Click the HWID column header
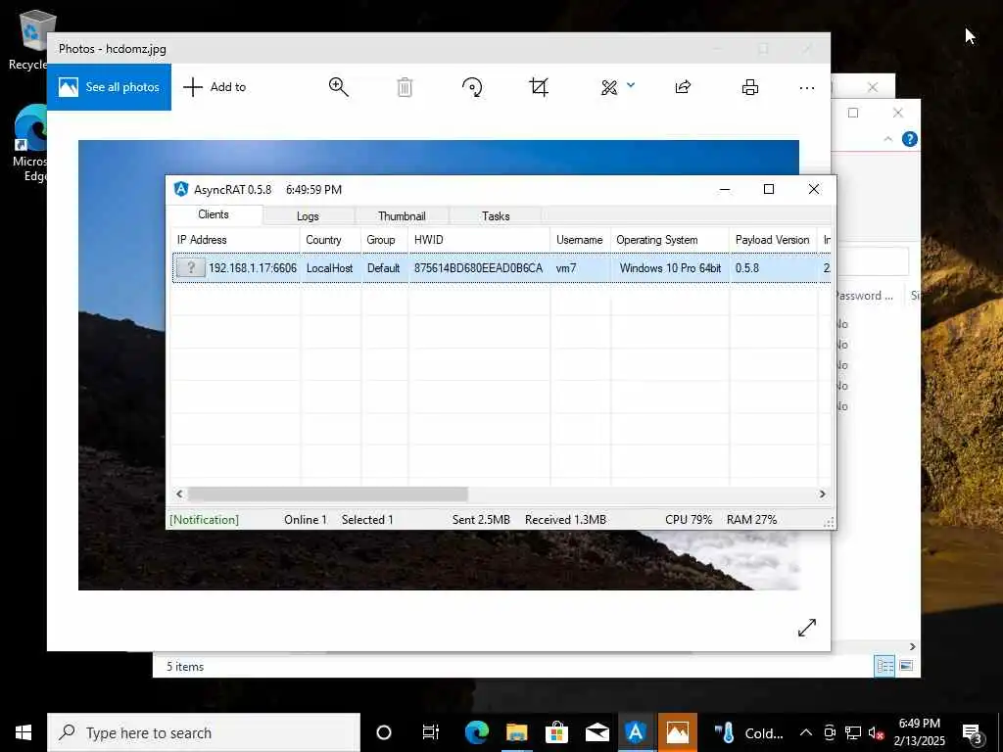Screen dimensions: 1003x752 click(479, 240)
